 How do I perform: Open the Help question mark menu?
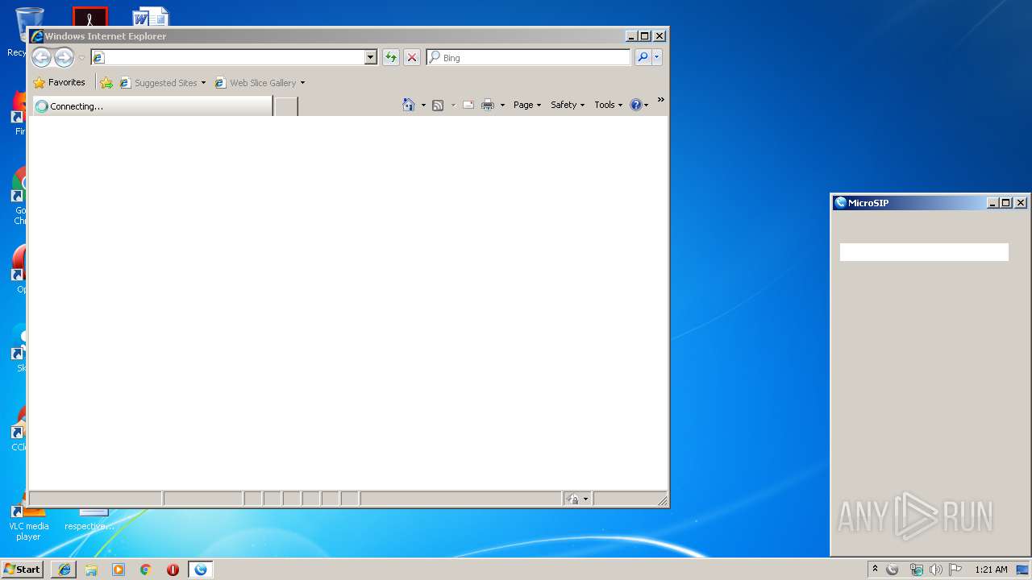(x=639, y=105)
